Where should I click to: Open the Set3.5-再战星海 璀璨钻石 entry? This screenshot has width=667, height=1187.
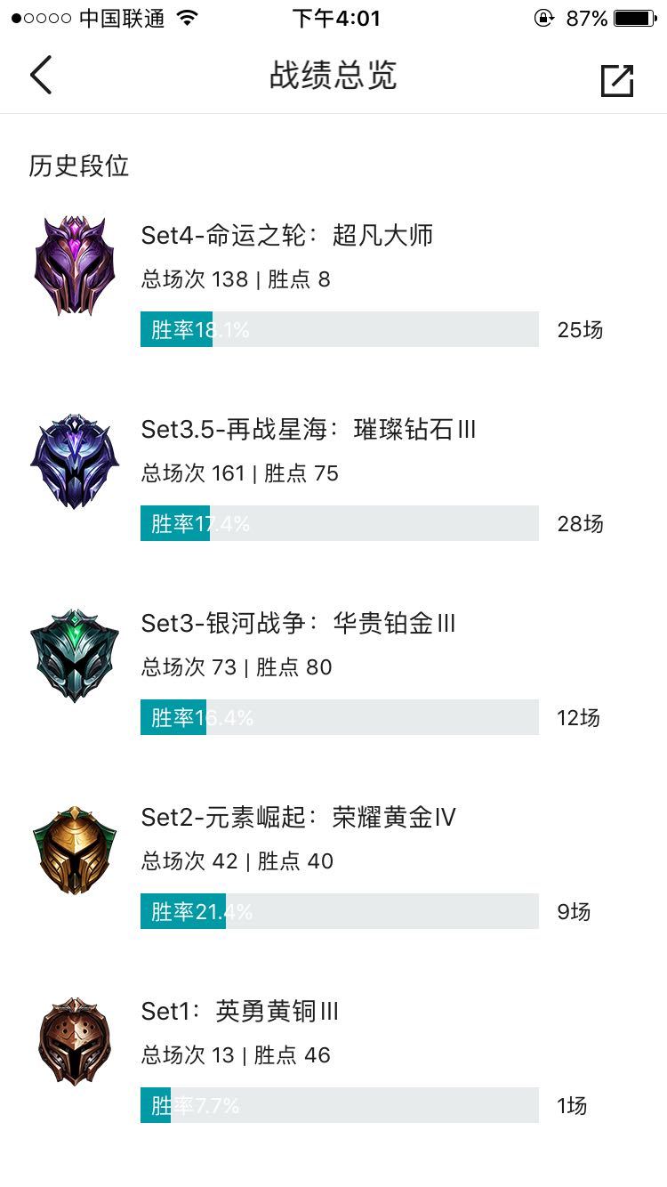[309, 429]
